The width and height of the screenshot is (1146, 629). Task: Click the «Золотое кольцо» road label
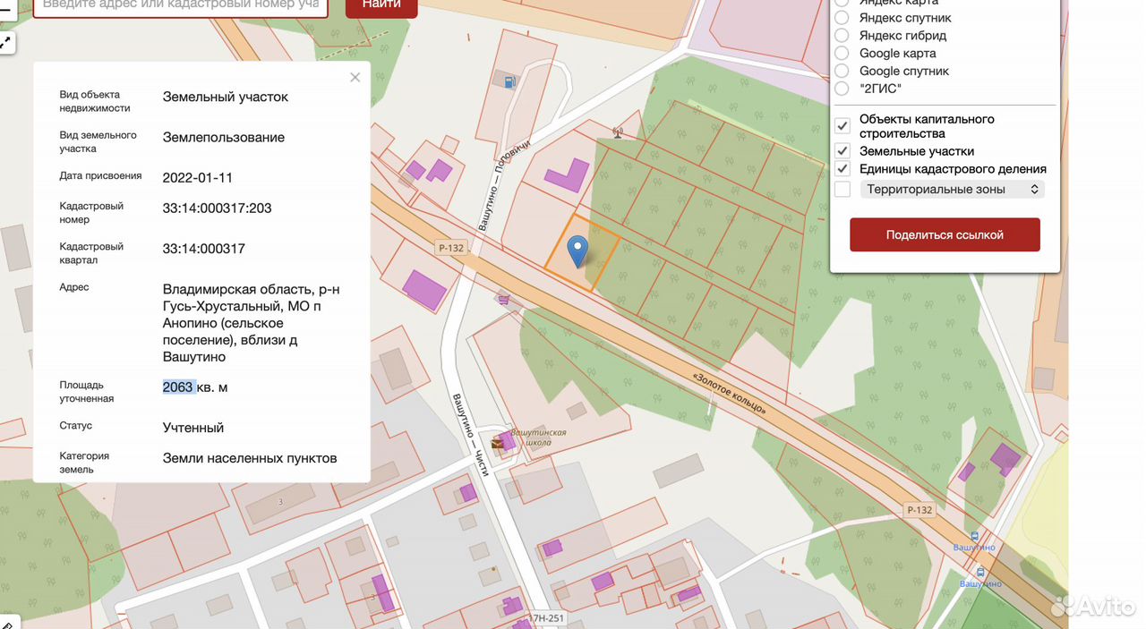click(x=730, y=392)
